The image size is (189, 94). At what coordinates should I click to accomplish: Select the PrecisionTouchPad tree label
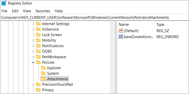click(x=57, y=84)
